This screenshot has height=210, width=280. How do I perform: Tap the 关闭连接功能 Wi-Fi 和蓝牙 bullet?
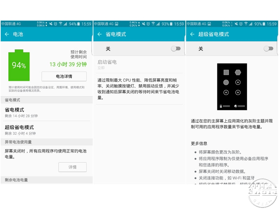(x=227, y=178)
